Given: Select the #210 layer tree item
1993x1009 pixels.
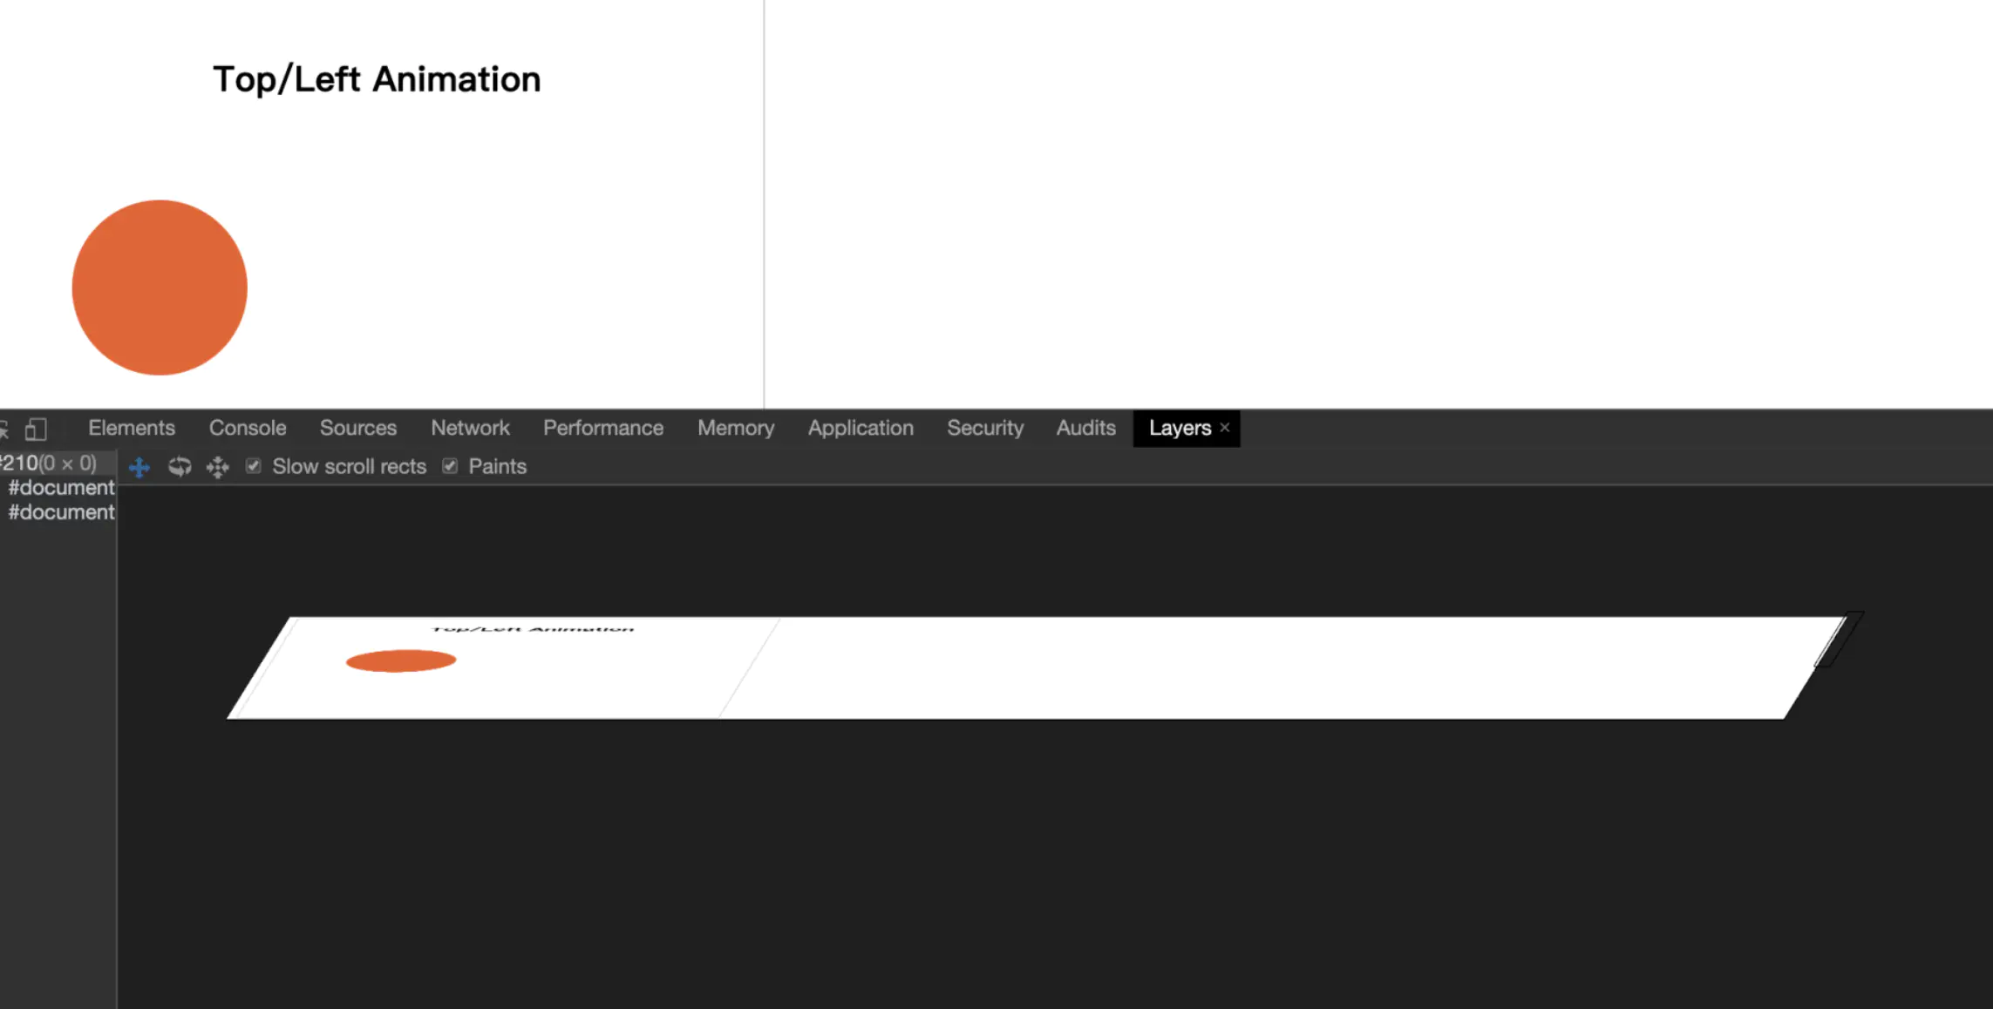Looking at the screenshot, I should 48,463.
